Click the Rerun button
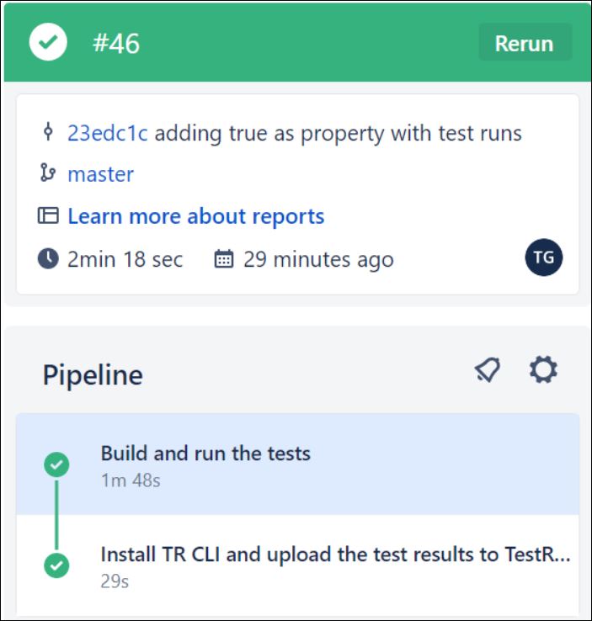The width and height of the screenshot is (592, 621). [524, 43]
